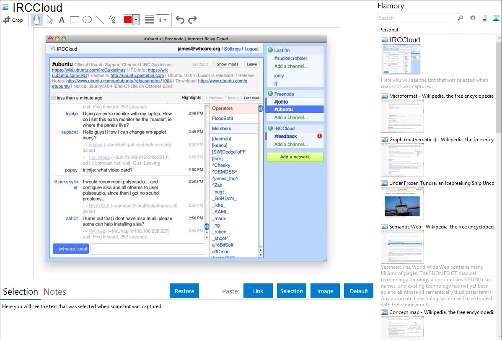Open the color picker dropdown arrow
The width and height of the screenshot is (502, 340).
tap(136, 20)
